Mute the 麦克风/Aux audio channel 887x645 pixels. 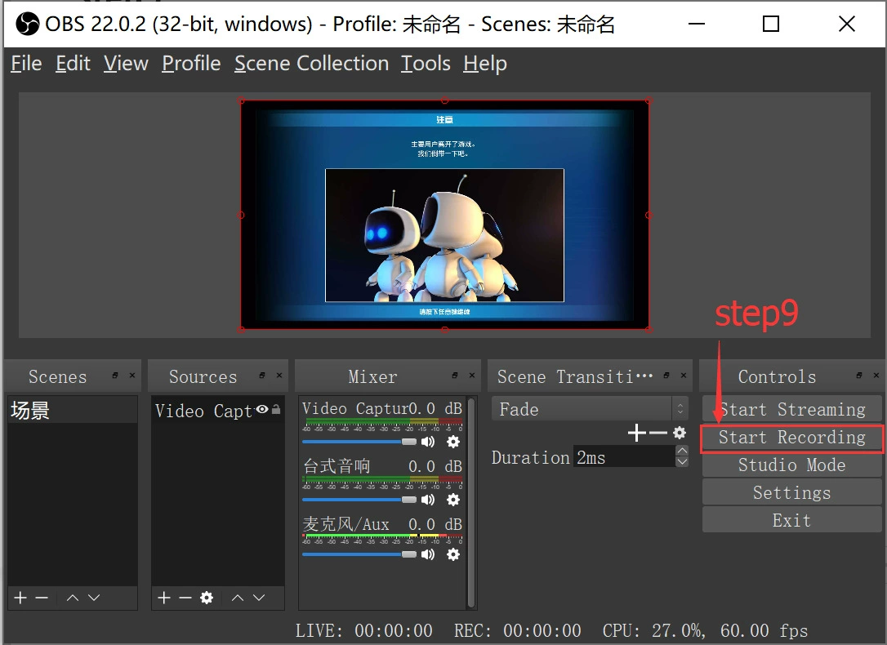(x=428, y=554)
